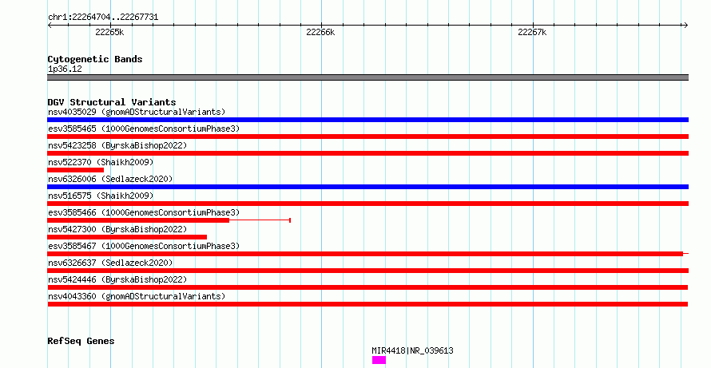This screenshot has width=711, height=368.
Task: Click the red bar under nsv5423258
Action: tap(367, 153)
